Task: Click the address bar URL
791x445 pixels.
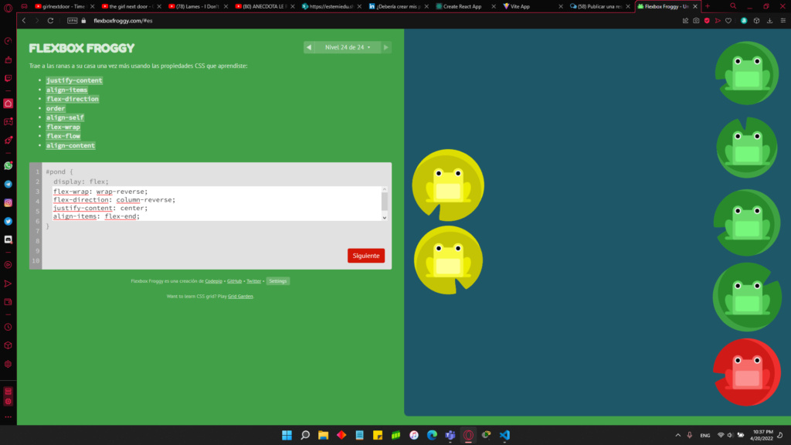Action: (x=123, y=21)
